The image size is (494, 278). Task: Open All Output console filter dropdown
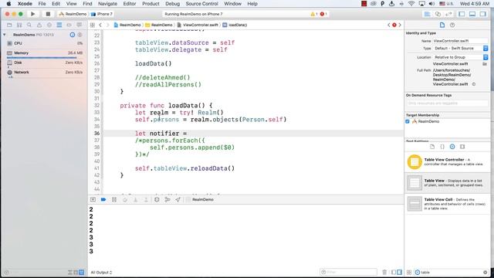click(x=101, y=273)
